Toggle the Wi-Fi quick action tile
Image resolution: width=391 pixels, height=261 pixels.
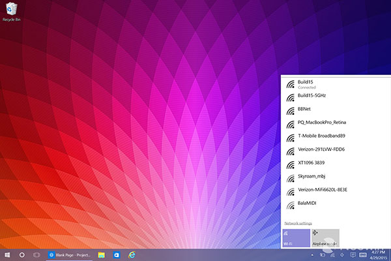pyautogui.click(x=297, y=238)
